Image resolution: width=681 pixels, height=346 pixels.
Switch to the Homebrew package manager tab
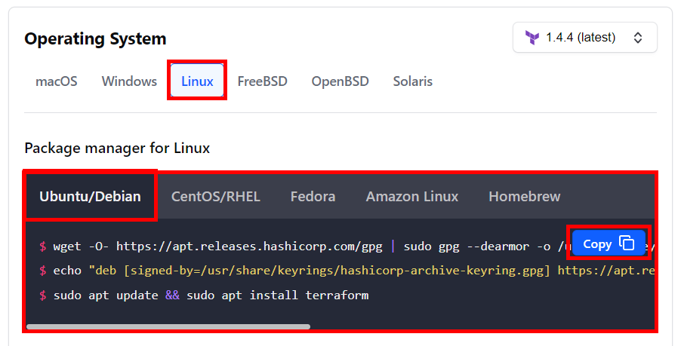(525, 197)
